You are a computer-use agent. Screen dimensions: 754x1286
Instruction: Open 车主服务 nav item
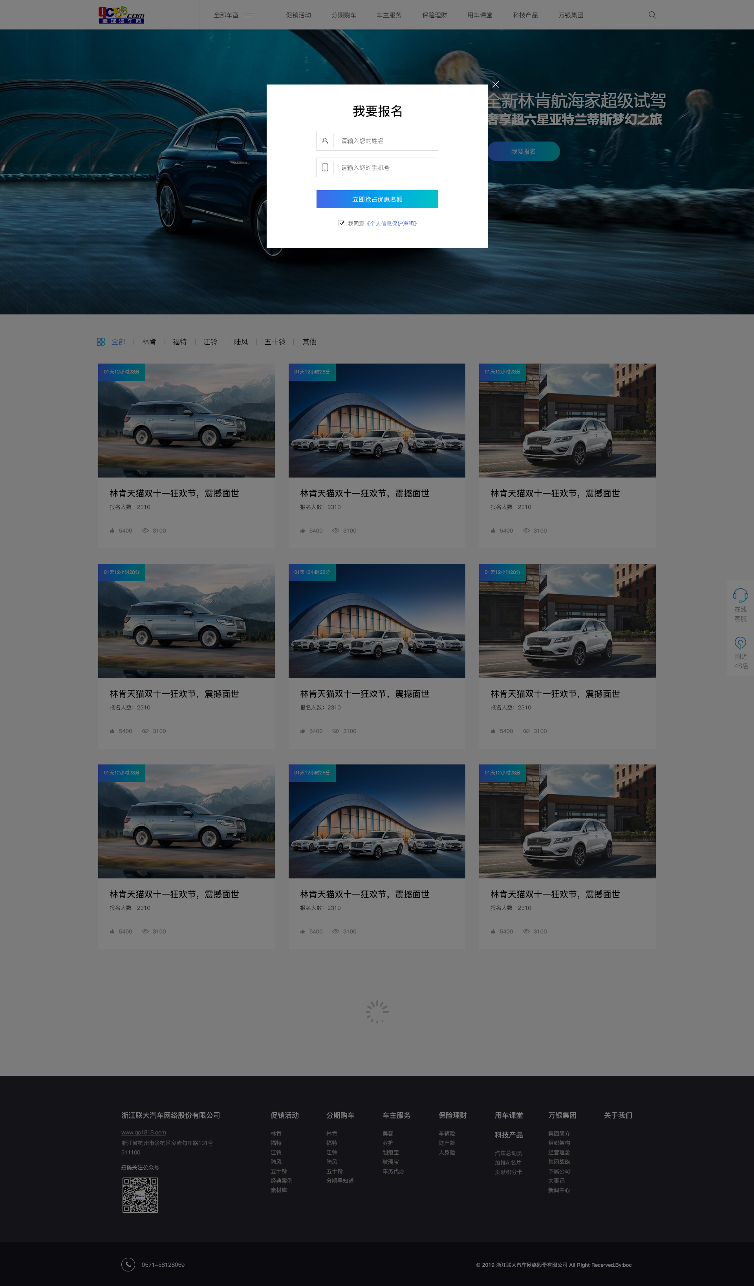[x=389, y=15]
